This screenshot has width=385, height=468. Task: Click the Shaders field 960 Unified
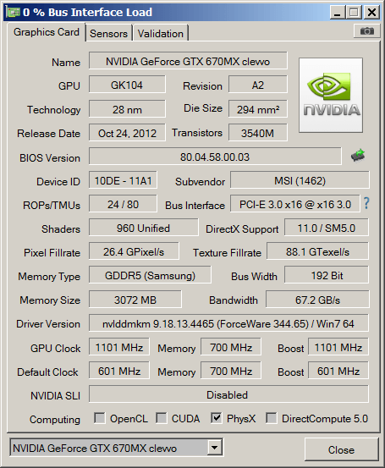tap(143, 228)
